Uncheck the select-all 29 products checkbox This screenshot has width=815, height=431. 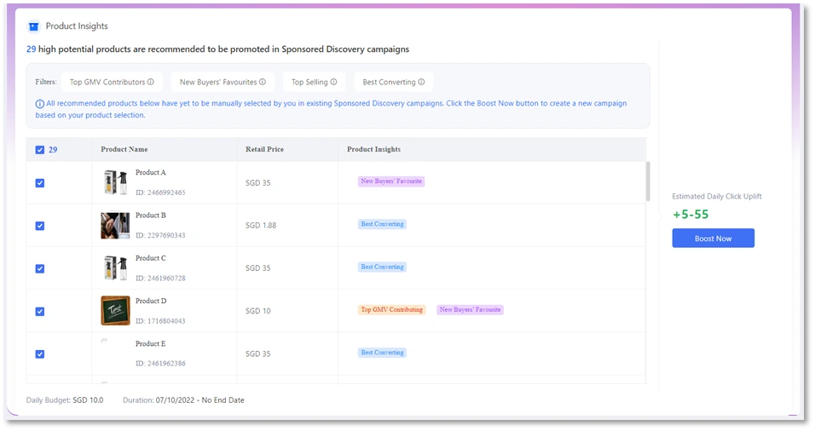click(40, 150)
